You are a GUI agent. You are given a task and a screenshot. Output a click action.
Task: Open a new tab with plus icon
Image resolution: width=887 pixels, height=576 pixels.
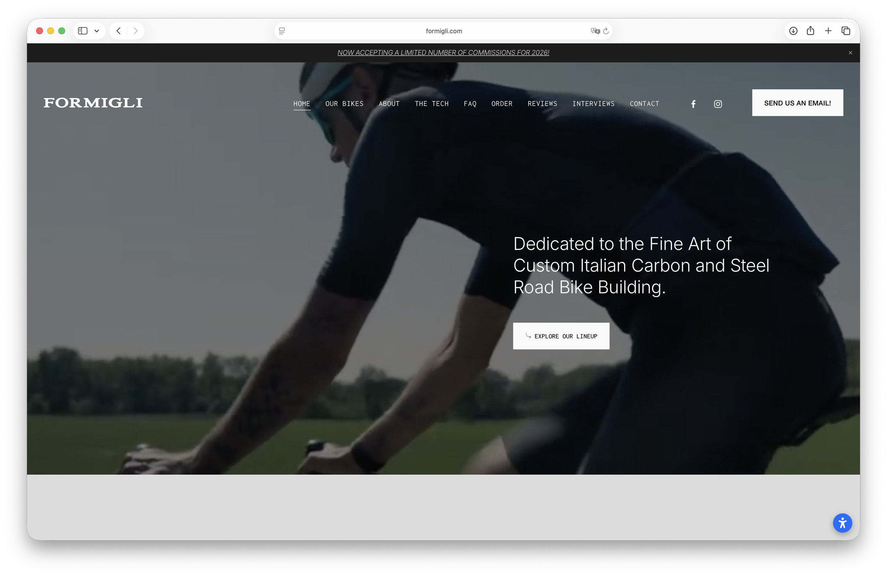(828, 31)
